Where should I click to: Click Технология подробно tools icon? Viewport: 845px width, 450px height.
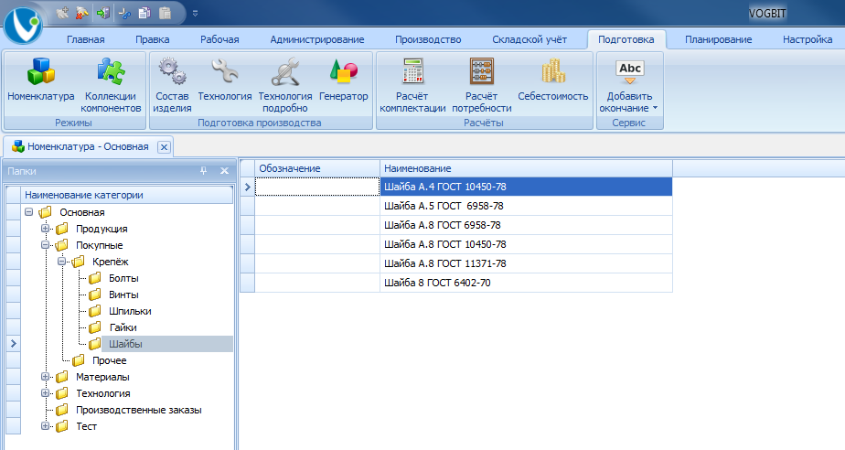pyautogui.click(x=285, y=71)
